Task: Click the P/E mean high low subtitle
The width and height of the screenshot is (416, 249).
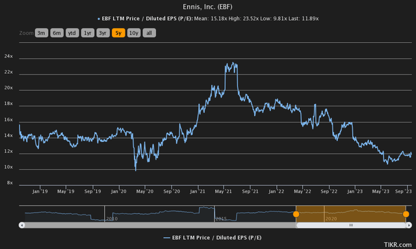Action: [208, 19]
